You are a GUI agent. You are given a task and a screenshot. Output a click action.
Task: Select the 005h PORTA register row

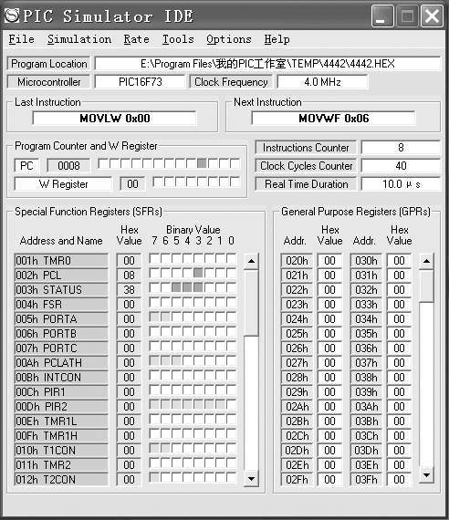coord(61,319)
